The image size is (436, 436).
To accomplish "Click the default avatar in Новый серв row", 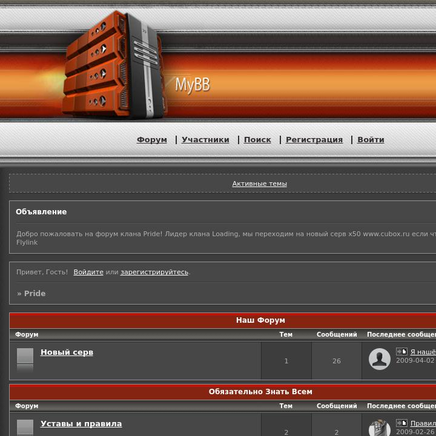I will click(x=380, y=359).
